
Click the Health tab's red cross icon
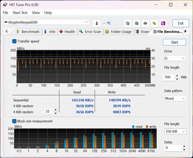click(61, 32)
